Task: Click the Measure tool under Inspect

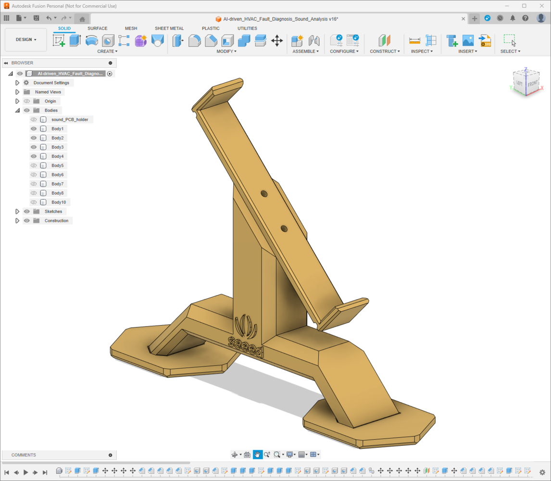Action: 414,40
